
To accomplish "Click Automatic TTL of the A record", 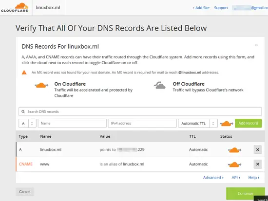I will [198, 149].
